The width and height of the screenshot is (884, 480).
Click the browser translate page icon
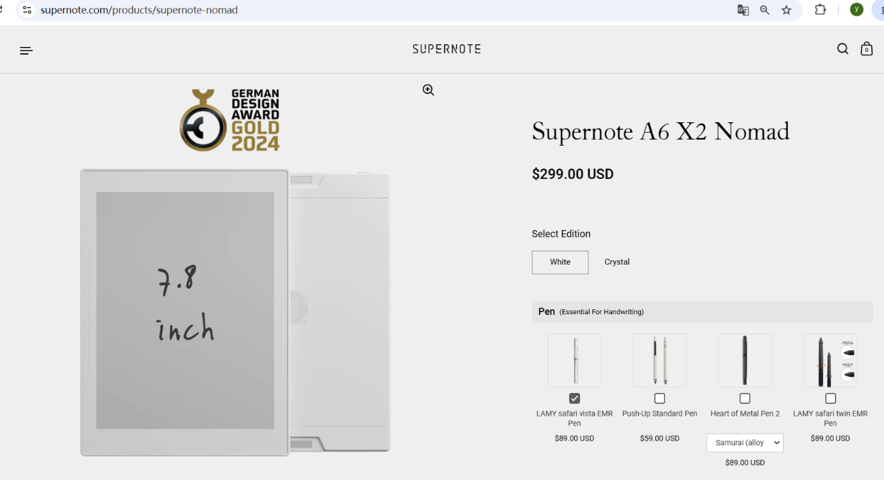(743, 10)
